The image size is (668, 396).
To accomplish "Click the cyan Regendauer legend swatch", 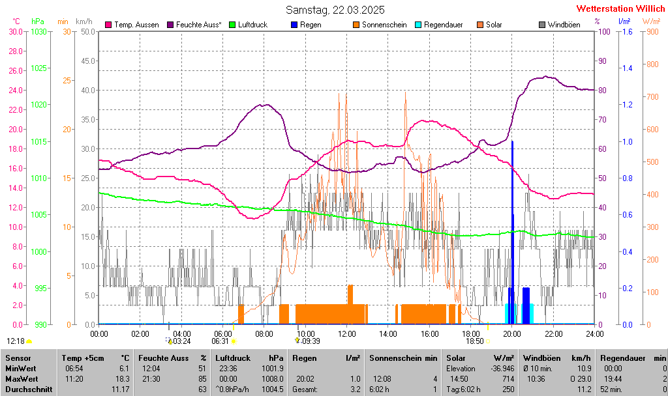I will click(x=418, y=25).
